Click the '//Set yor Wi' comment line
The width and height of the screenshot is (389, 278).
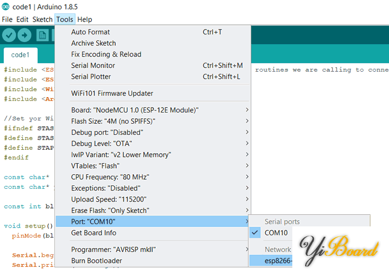pyautogui.click(x=29, y=118)
